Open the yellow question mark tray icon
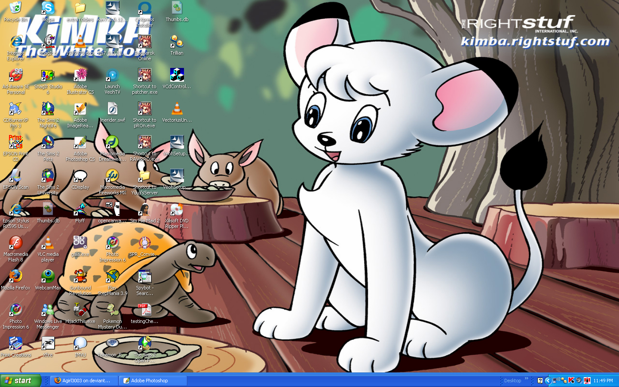The image size is (619, 387). (x=540, y=381)
